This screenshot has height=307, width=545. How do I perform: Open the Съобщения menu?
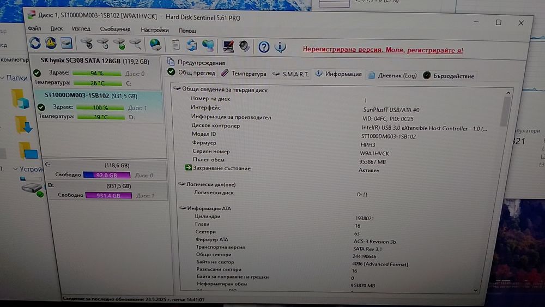click(x=115, y=29)
